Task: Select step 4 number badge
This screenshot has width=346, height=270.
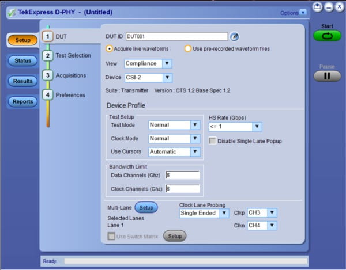Action: click(48, 95)
